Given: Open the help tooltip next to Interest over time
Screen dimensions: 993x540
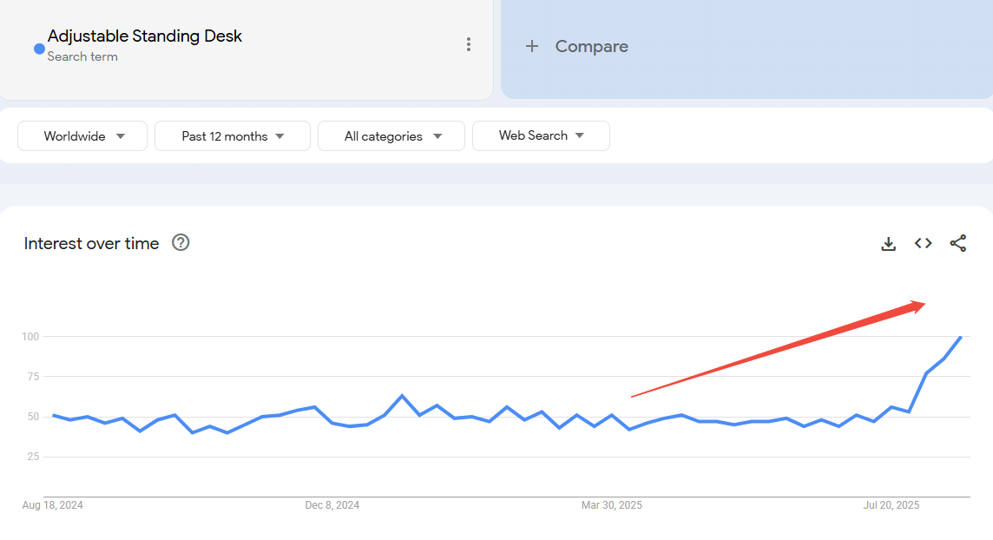Looking at the screenshot, I should pos(181,243).
